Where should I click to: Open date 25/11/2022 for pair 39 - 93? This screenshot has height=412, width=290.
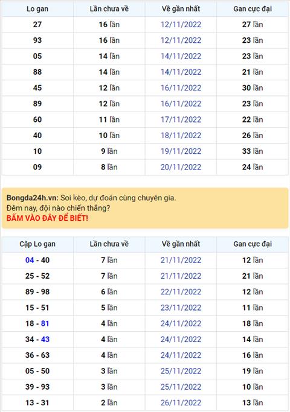pos(181,387)
